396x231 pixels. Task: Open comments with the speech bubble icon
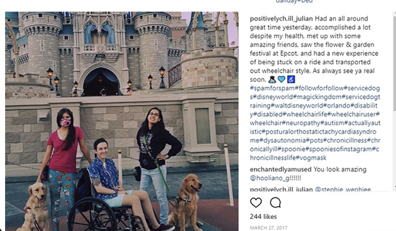click(x=275, y=202)
